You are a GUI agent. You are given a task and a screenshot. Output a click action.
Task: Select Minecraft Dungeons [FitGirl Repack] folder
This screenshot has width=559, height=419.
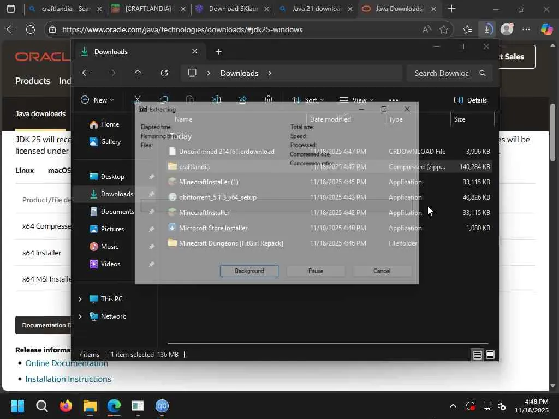(329, 243)
